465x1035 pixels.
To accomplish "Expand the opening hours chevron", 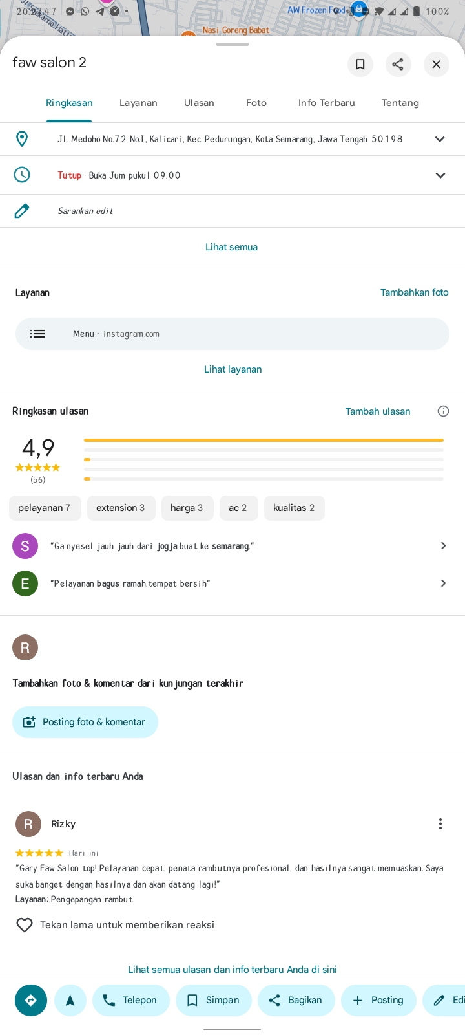I will point(440,175).
